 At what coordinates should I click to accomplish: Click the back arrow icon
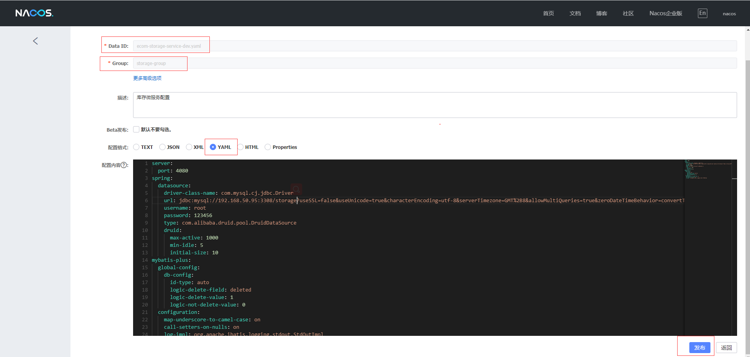(x=35, y=41)
